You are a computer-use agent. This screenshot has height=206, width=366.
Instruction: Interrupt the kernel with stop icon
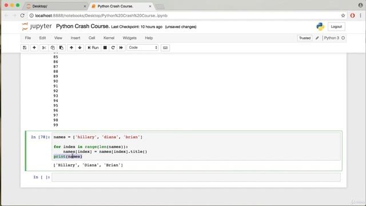(105, 47)
